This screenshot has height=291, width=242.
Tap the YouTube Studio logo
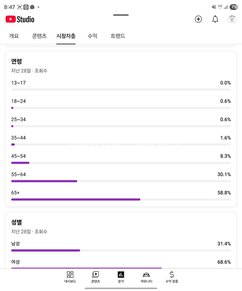[x=20, y=19]
